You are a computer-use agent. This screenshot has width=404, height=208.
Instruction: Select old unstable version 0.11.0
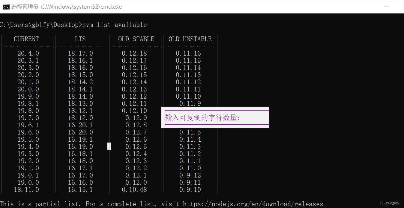[x=190, y=168]
